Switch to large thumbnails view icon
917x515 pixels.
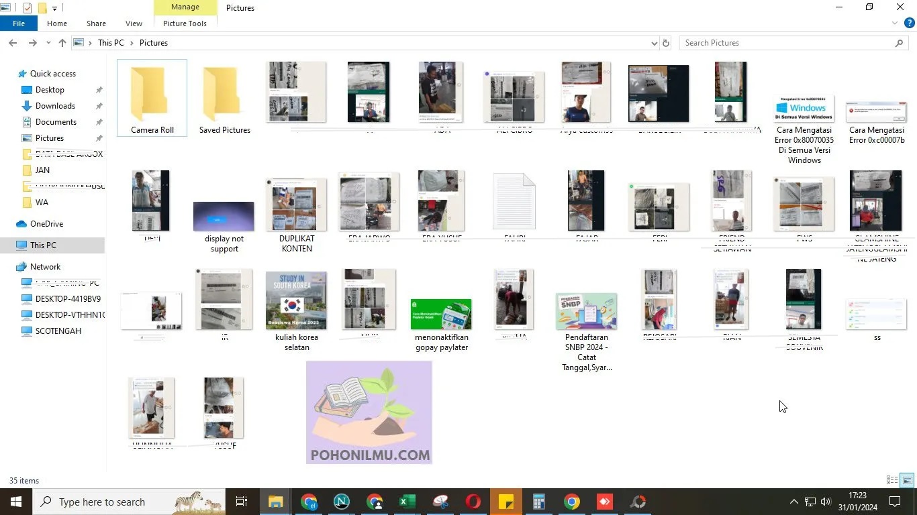[x=907, y=480]
